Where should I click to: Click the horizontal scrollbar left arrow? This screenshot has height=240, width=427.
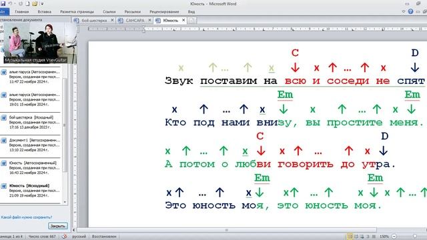point(74,230)
